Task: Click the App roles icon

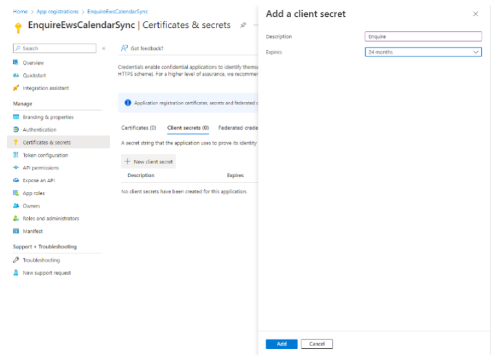Action: [x=16, y=193]
